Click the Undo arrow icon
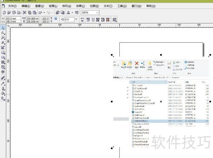213x158 pixels. tap(40, 12)
